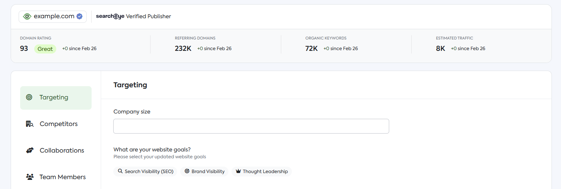This screenshot has width=561, height=189.
Task: Switch to the Collaborations section
Action: pos(56,151)
